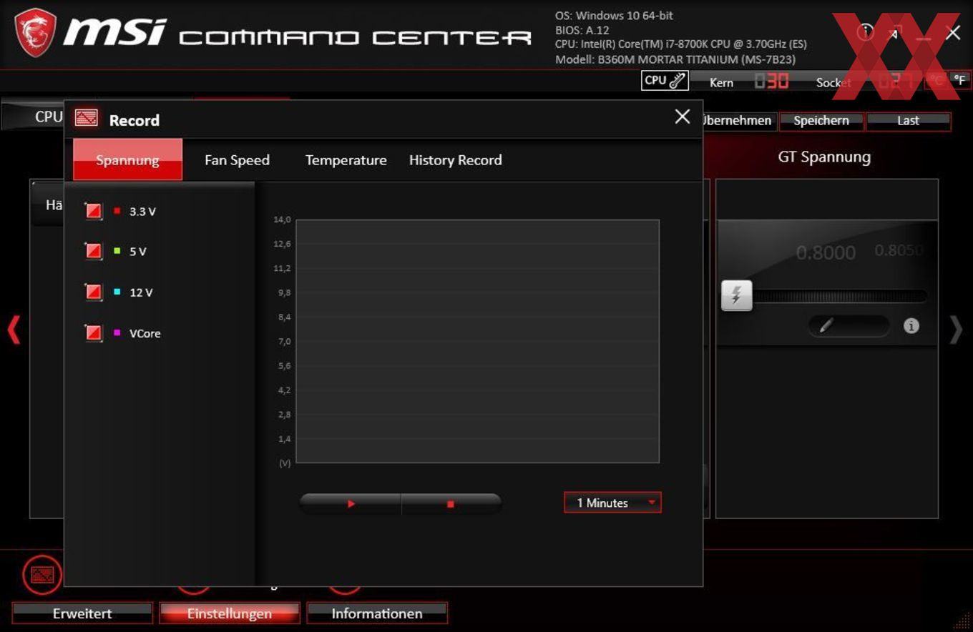Switch to the Spannung tab

coord(127,159)
